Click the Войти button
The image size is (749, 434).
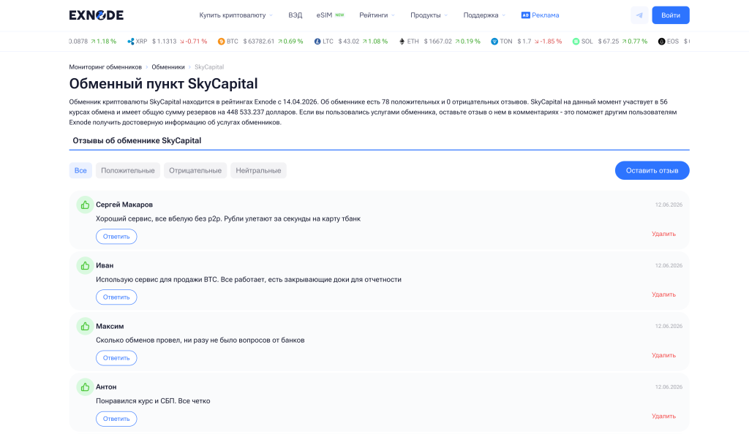tap(671, 15)
